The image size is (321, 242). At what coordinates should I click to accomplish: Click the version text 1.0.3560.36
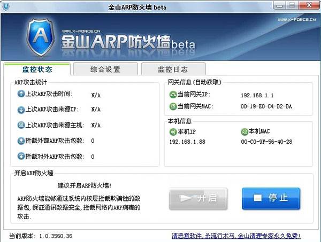[56, 236]
